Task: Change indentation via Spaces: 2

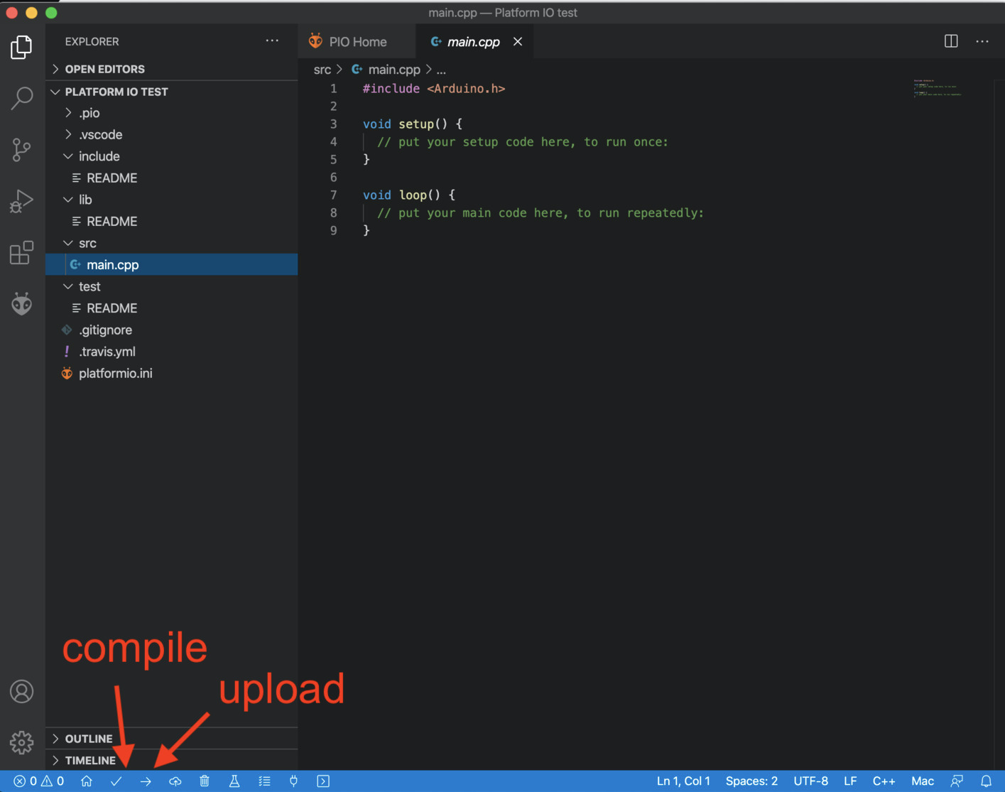Action: pyautogui.click(x=751, y=781)
